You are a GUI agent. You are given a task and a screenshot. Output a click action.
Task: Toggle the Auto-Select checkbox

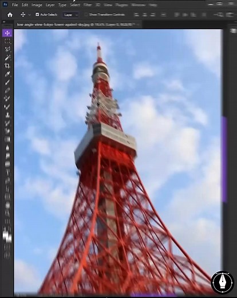click(37, 14)
